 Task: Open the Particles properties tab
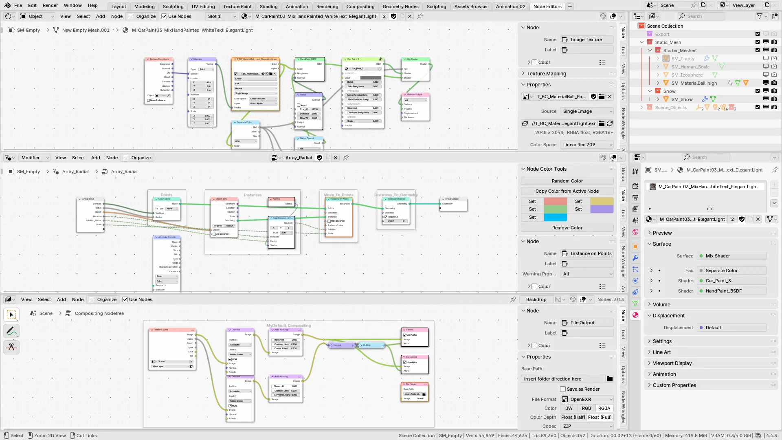(x=635, y=269)
